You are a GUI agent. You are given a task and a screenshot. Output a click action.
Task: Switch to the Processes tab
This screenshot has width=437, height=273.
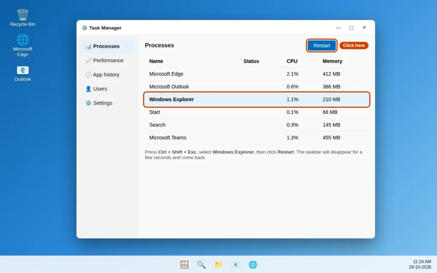[108, 46]
